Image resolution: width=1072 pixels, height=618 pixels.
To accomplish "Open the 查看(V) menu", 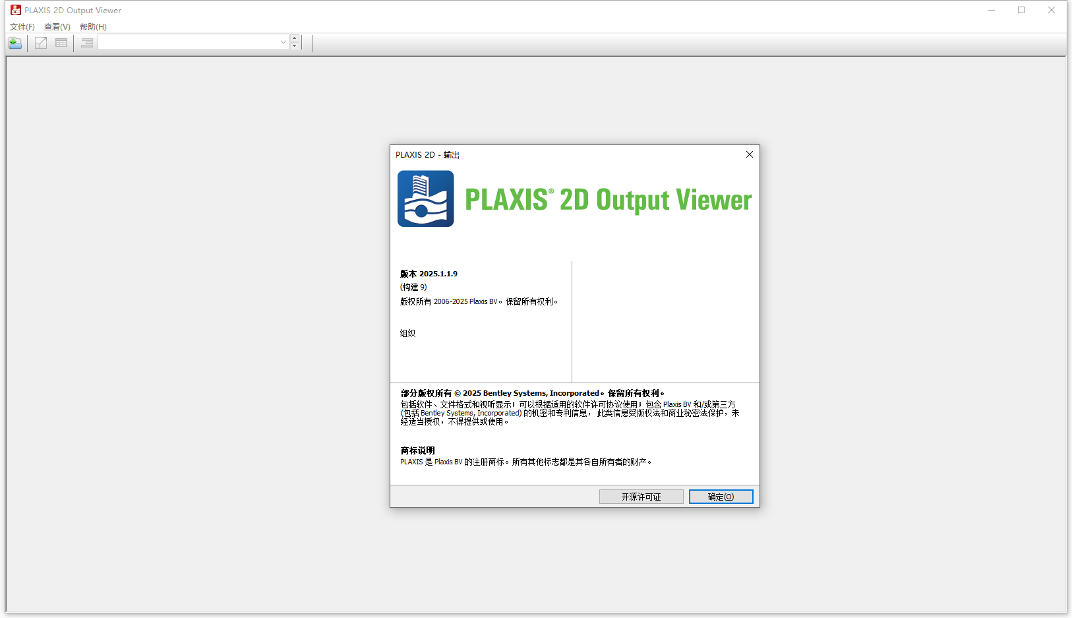I will pos(56,27).
